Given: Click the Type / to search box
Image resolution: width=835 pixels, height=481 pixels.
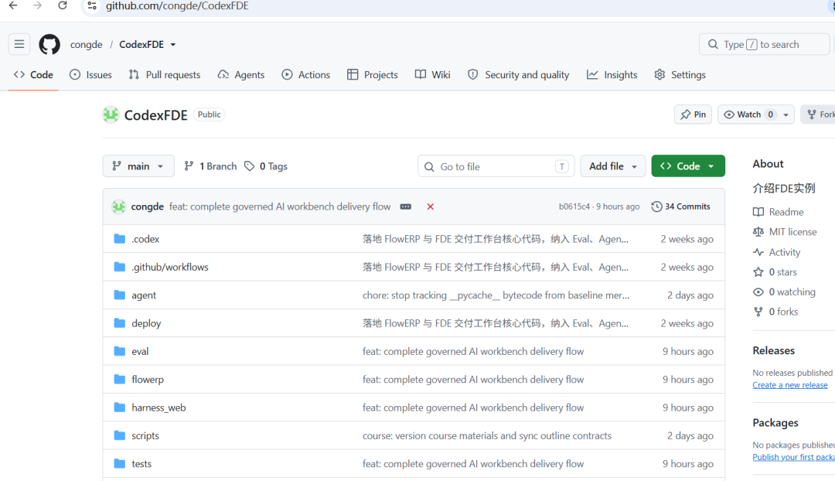Looking at the screenshot, I should (x=764, y=44).
